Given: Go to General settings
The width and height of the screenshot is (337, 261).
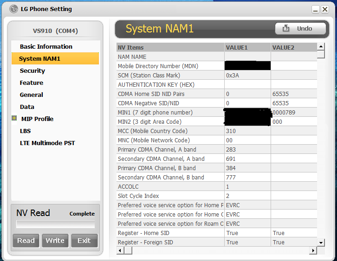Looking at the screenshot, I should click(32, 95).
